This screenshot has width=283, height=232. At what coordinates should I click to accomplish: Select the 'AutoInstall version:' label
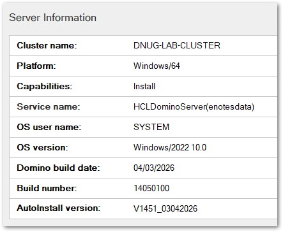(x=59, y=208)
